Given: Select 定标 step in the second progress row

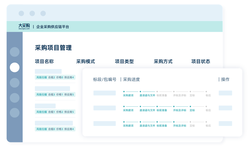Looking at the screenshot, I should (192, 110).
